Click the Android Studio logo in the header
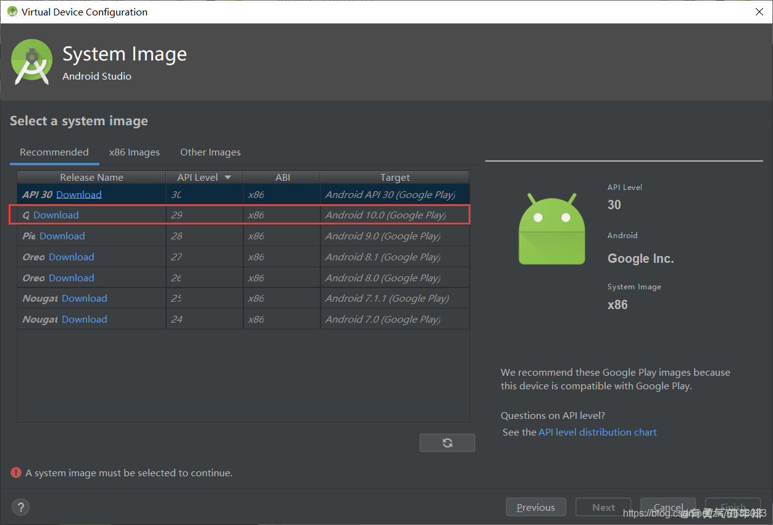773x525 pixels. (31, 62)
